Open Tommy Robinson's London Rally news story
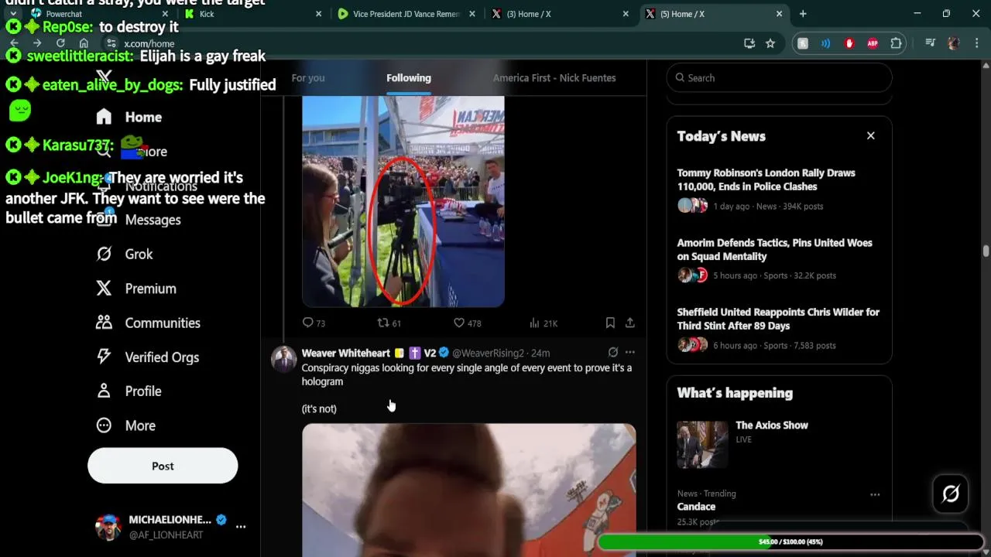The width and height of the screenshot is (991, 557). click(779, 189)
